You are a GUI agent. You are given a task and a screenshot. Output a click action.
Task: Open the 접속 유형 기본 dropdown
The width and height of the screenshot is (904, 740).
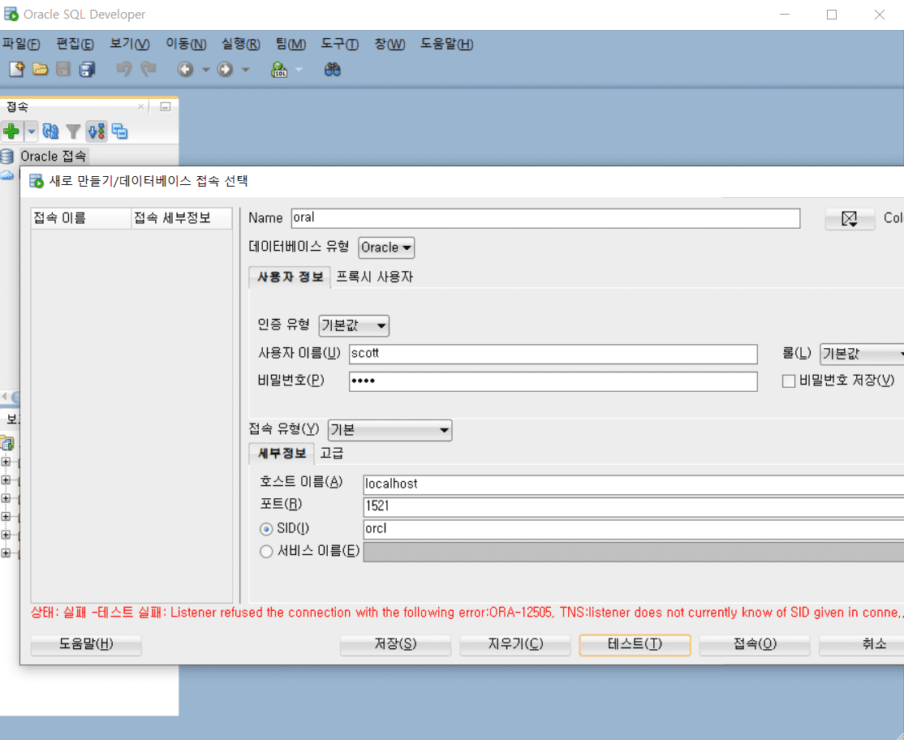[x=390, y=430]
